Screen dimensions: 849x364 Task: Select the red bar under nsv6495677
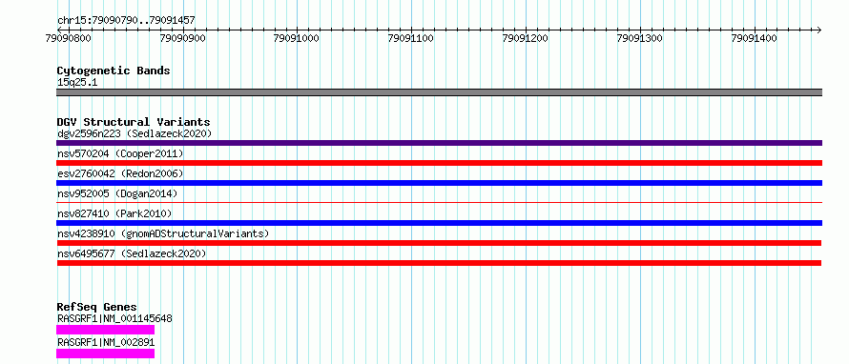(439, 263)
